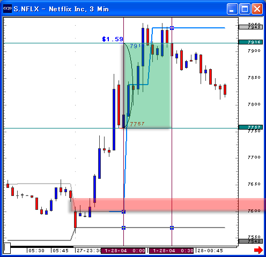The width and height of the screenshot is (266, 257).
Task: Click the small white box at bottom-left corner
Action: [7, 248]
